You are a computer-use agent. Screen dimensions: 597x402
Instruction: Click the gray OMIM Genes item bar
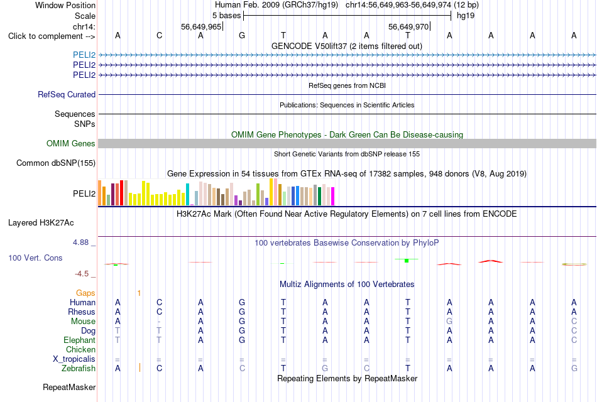coord(348,143)
